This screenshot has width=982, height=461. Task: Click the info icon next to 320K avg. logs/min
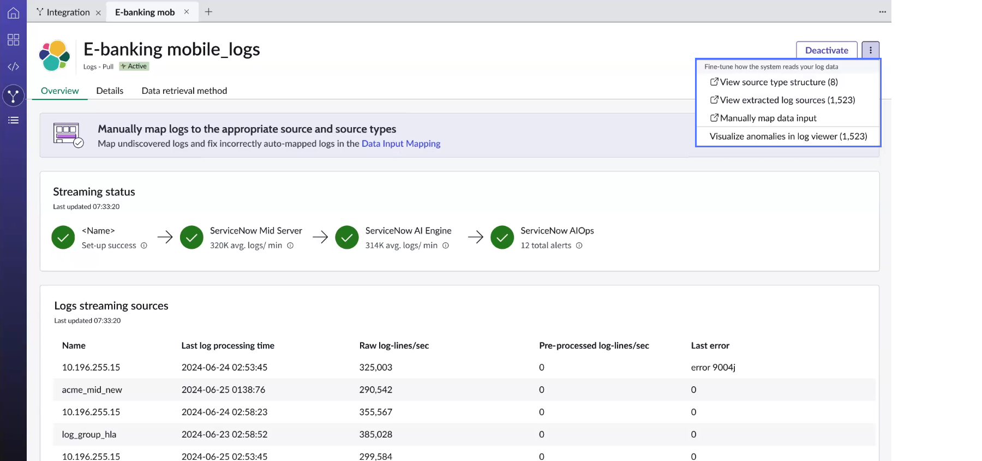(x=290, y=246)
